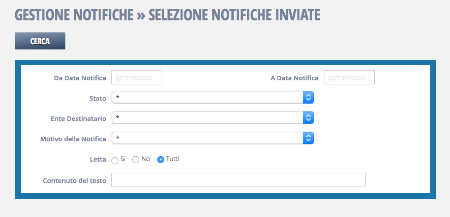The width and height of the screenshot is (450, 217).
Task: Click the 'Stato' field label
Action: [98, 98]
